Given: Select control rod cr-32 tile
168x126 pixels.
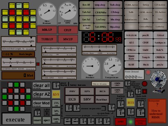Looking at the screenshot, I should (12, 32).
